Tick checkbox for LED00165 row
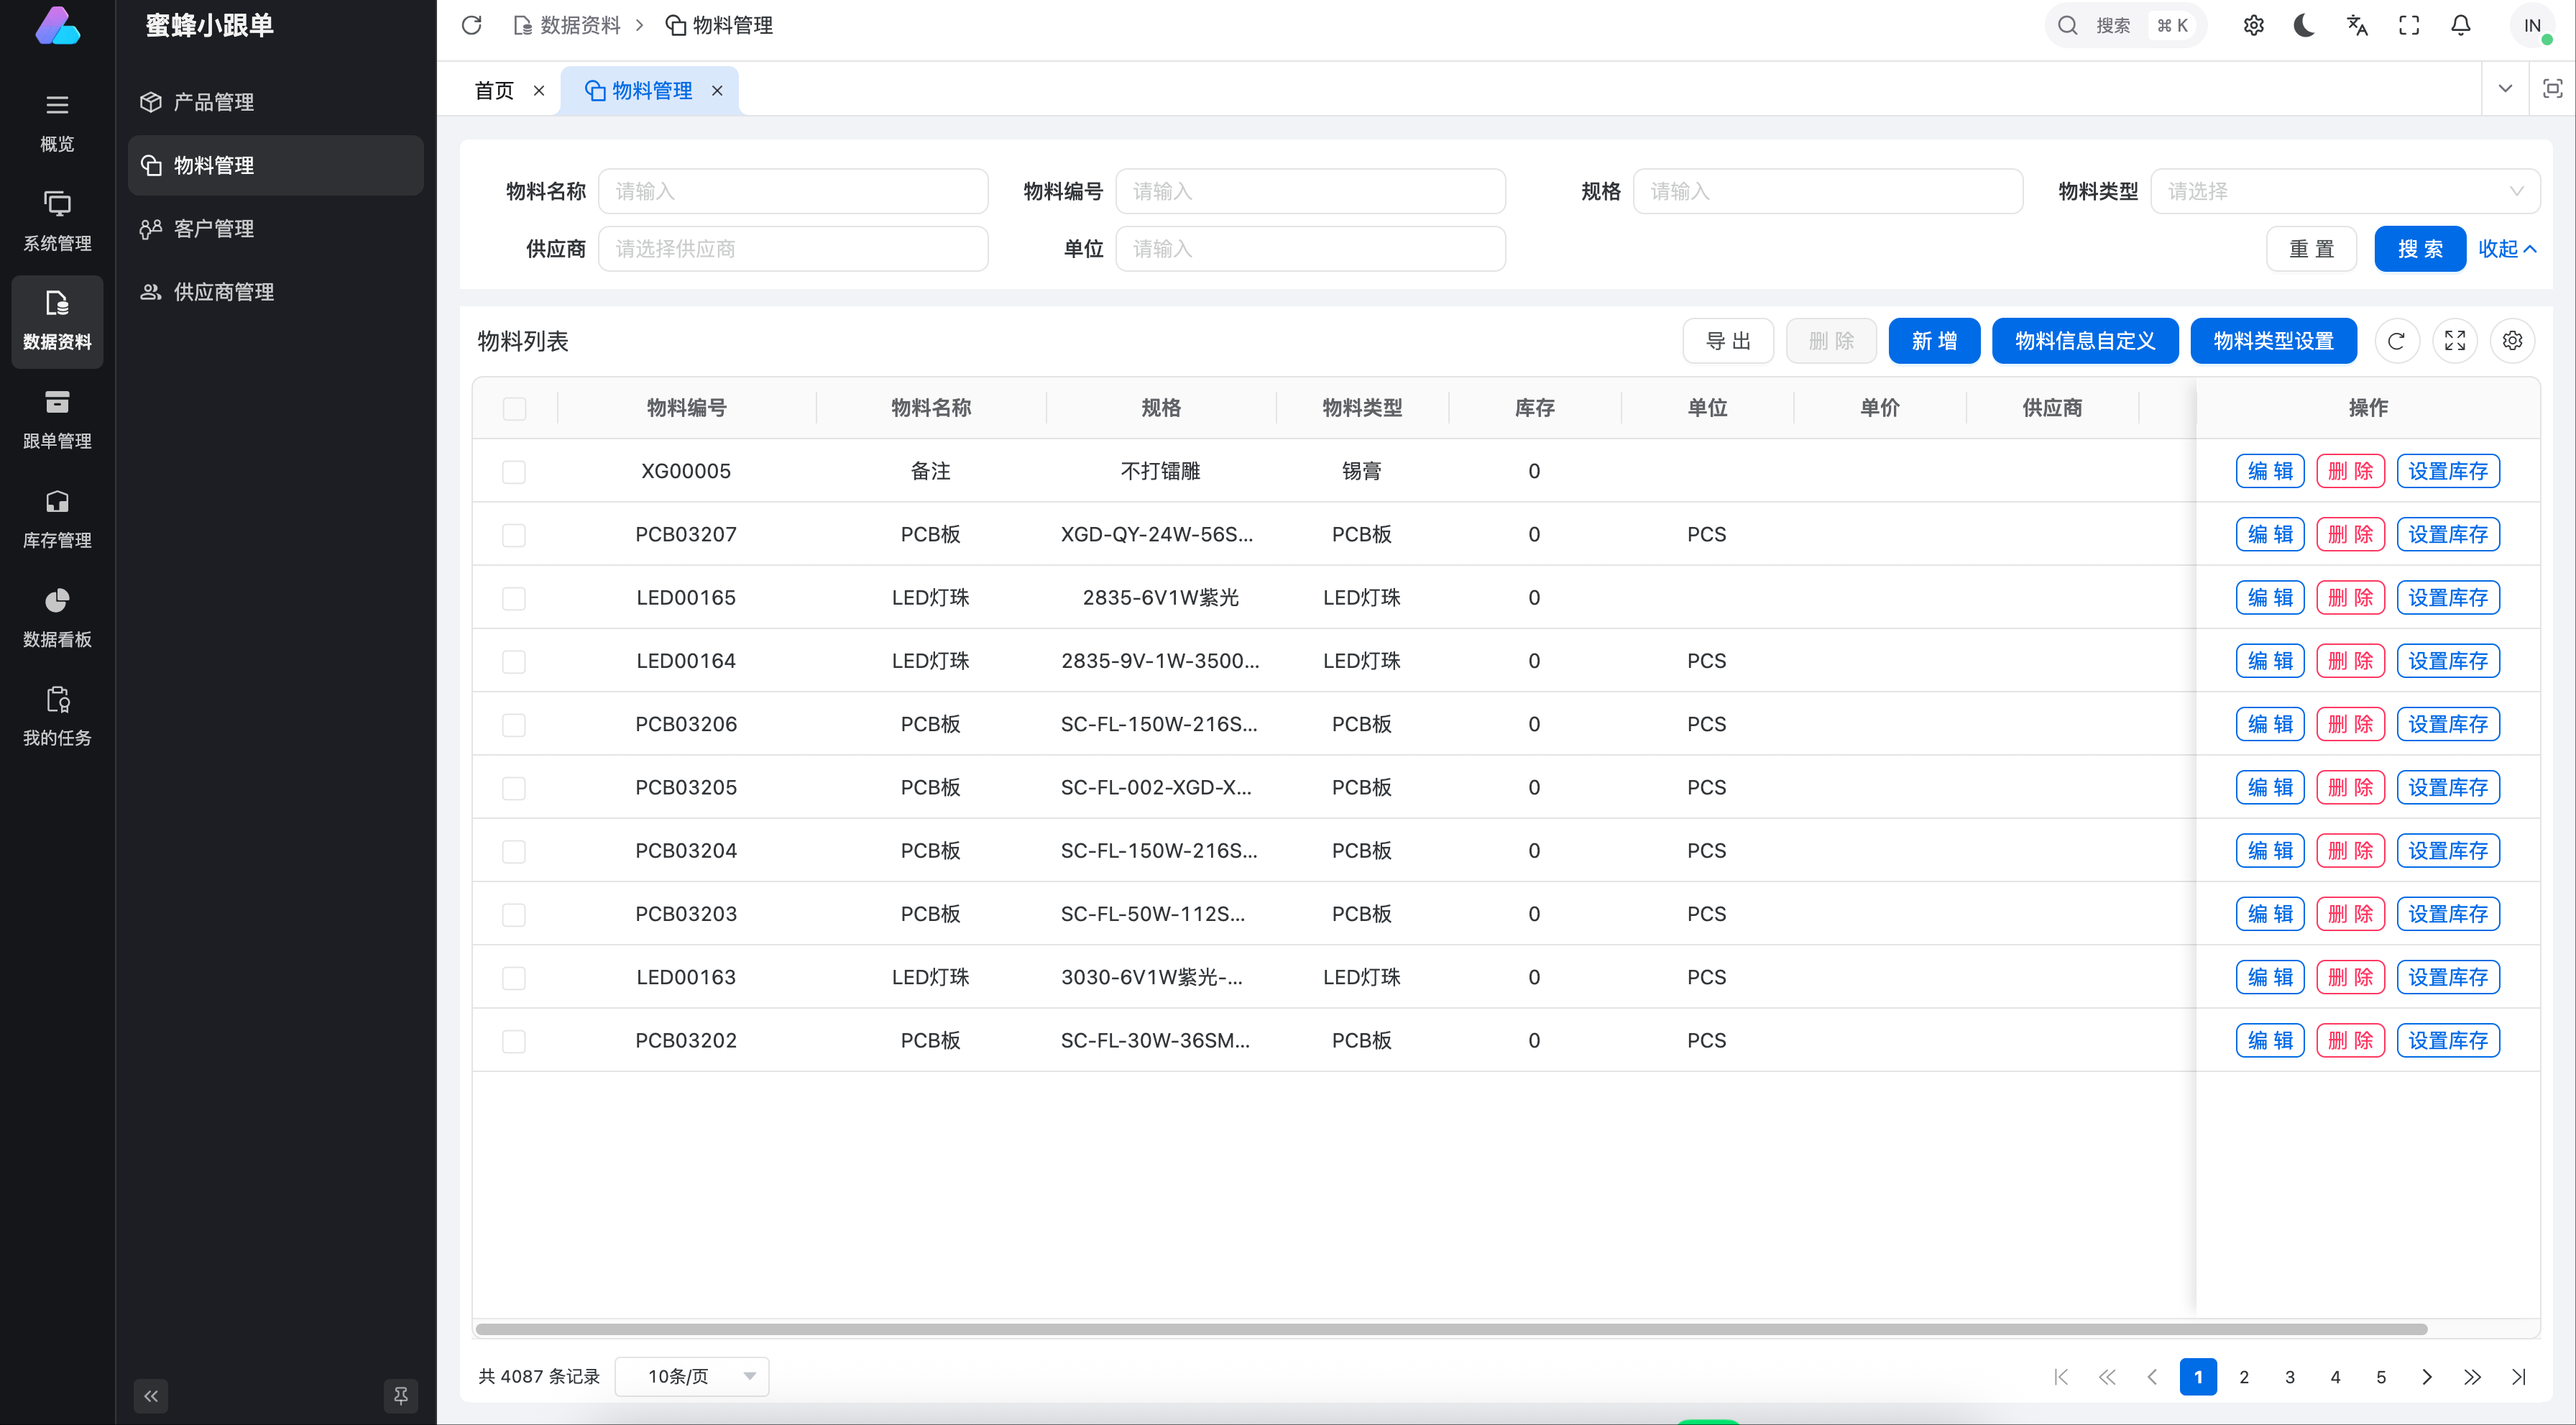Screen dimensions: 2576x1425 pos(514,598)
